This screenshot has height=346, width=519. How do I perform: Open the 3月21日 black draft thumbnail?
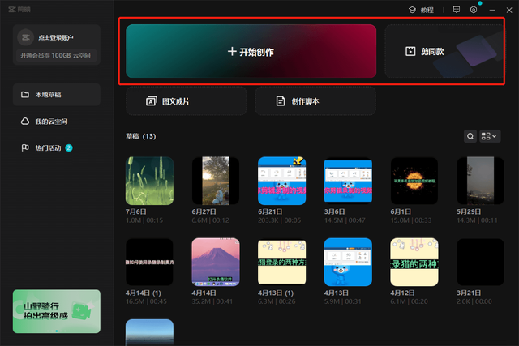click(481, 262)
